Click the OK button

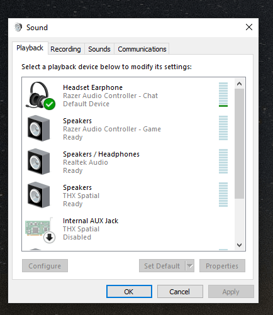[x=129, y=291]
